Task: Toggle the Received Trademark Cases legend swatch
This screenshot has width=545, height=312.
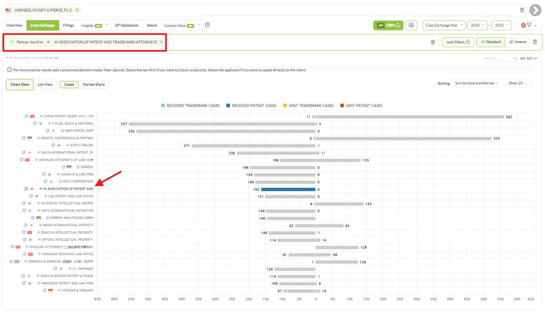Action: click(163, 106)
